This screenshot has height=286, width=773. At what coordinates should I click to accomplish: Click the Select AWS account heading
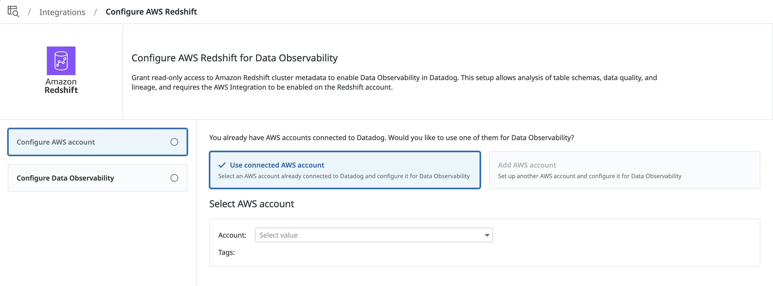coord(251,204)
